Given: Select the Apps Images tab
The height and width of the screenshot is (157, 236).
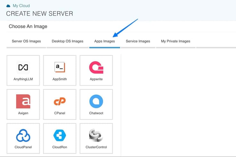Looking at the screenshot, I should 105,41.
